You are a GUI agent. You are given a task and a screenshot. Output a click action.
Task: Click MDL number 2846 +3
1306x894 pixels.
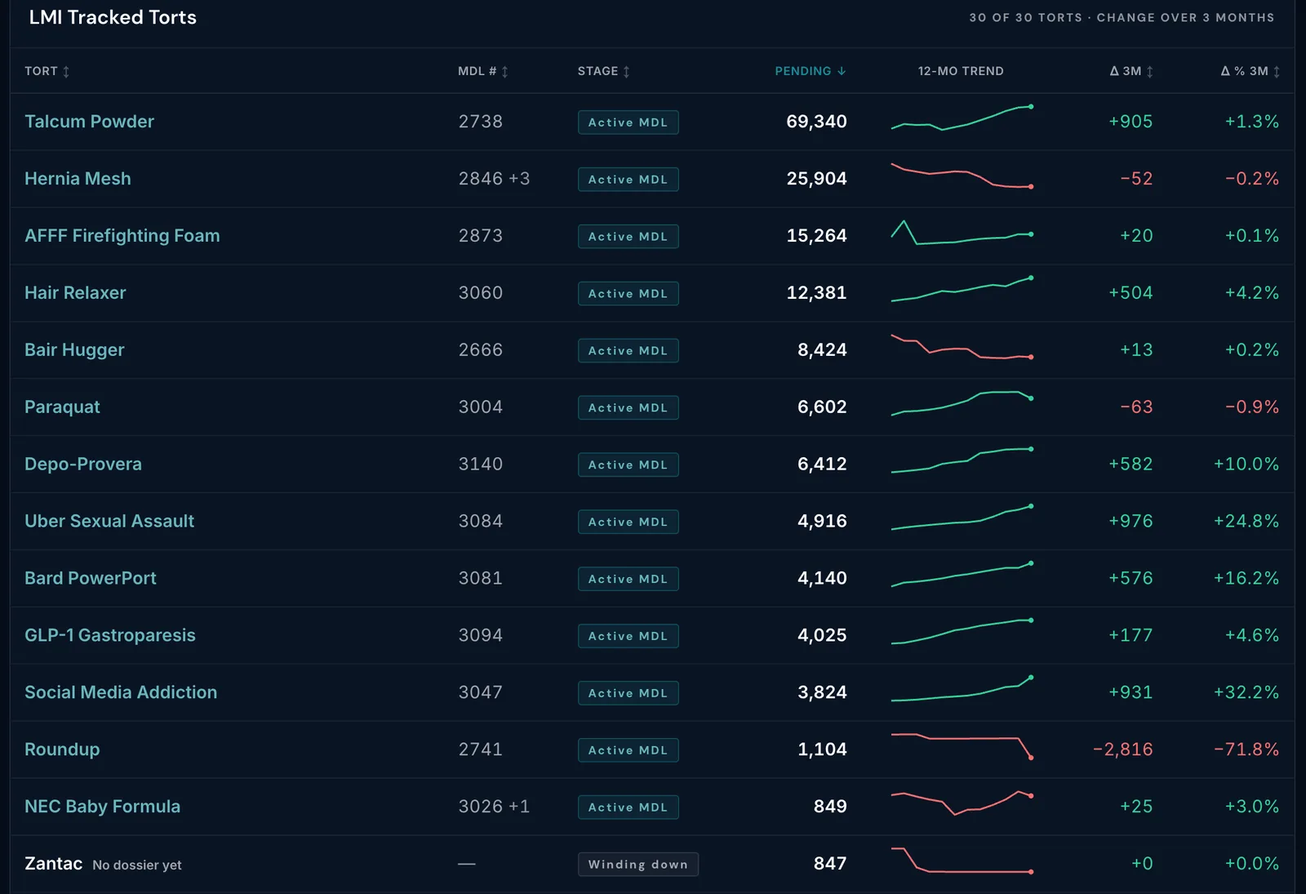(494, 179)
